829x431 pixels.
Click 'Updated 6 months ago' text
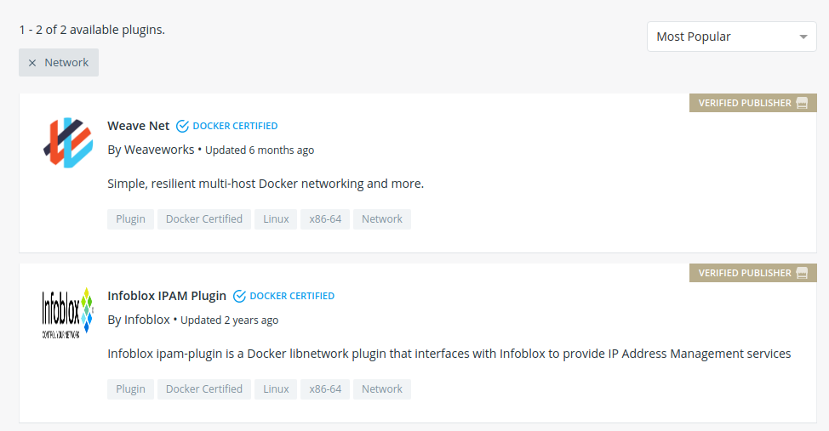pyautogui.click(x=260, y=150)
